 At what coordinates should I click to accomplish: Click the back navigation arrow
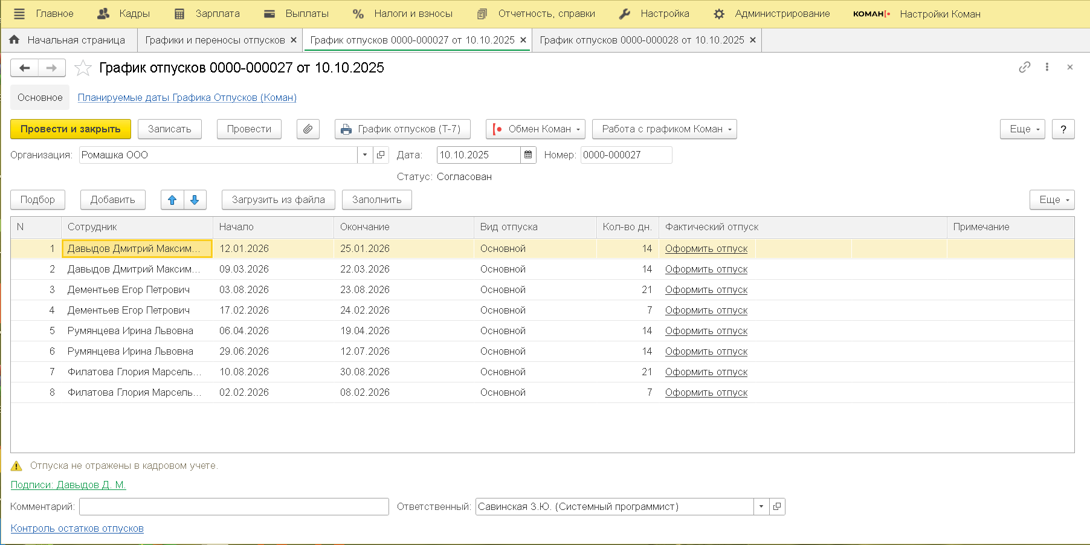pyautogui.click(x=24, y=68)
